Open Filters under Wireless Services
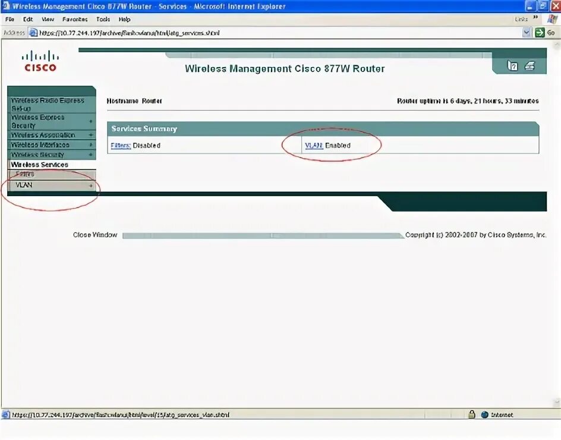The width and height of the screenshot is (561, 440). pyautogui.click(x=52, y=174)
